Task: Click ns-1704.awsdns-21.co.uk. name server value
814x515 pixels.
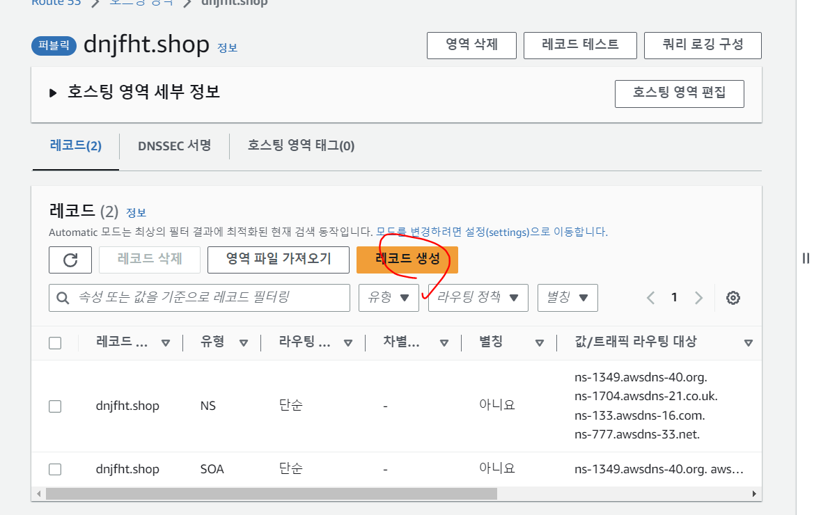Action: click(646, 396)
